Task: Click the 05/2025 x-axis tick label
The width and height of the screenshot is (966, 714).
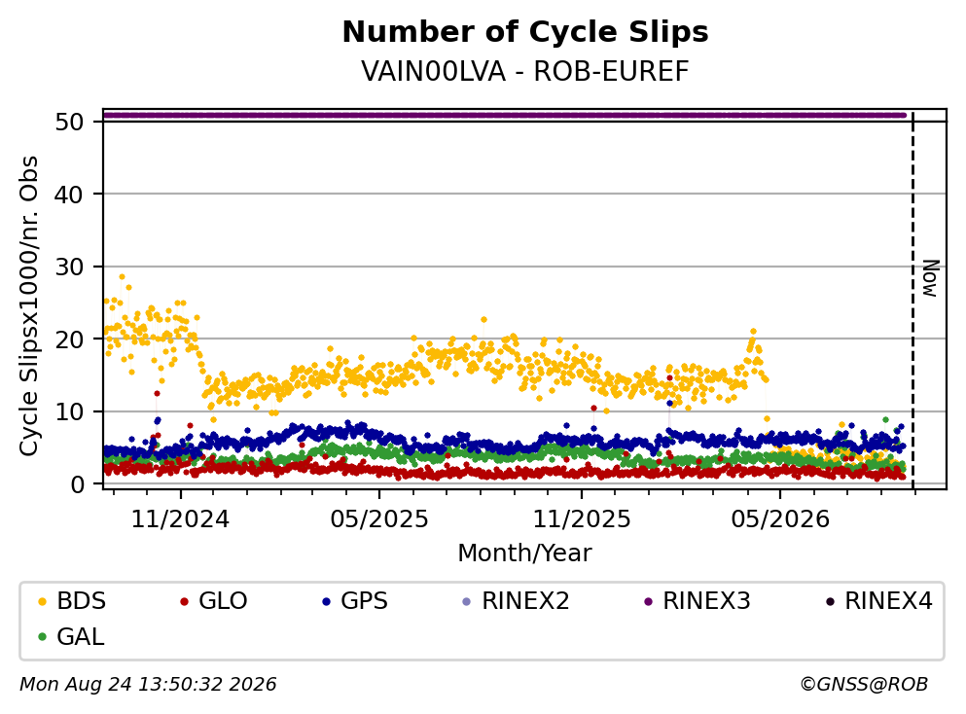Action: (x=378, y=519)
